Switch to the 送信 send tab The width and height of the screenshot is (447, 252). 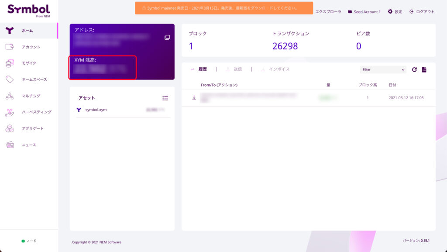tap(234, 69)
